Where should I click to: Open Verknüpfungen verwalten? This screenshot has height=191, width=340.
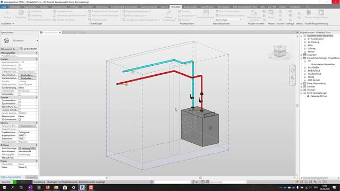point(254,15)
